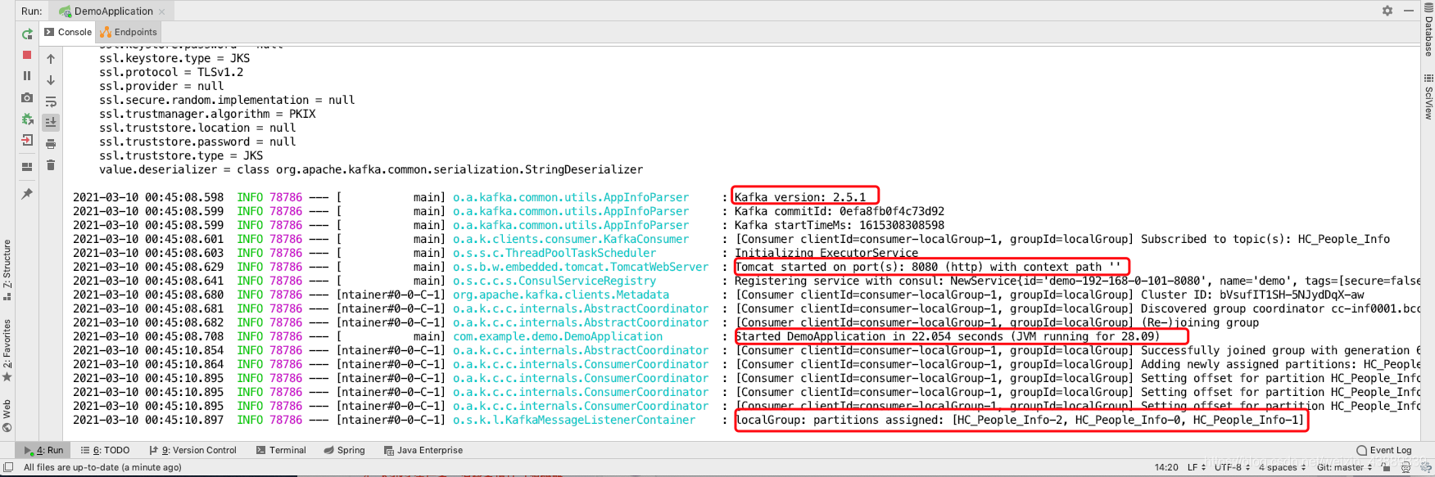Screen dimensions: 1435x477
Task: Click the 'Started DemoApplication in 22.054 seconds' line
Action: pyautogui.click(x=947, y=336)
